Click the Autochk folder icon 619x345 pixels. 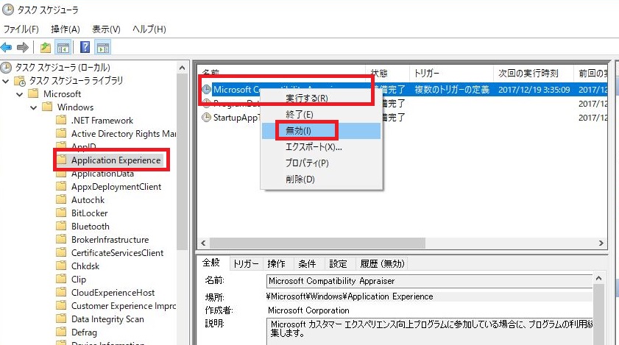[x=61, y=199]
